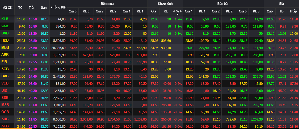Select VCB ceiling price 93.60
The width and height of the screenshot is (299, 129).
coord(32,83)
